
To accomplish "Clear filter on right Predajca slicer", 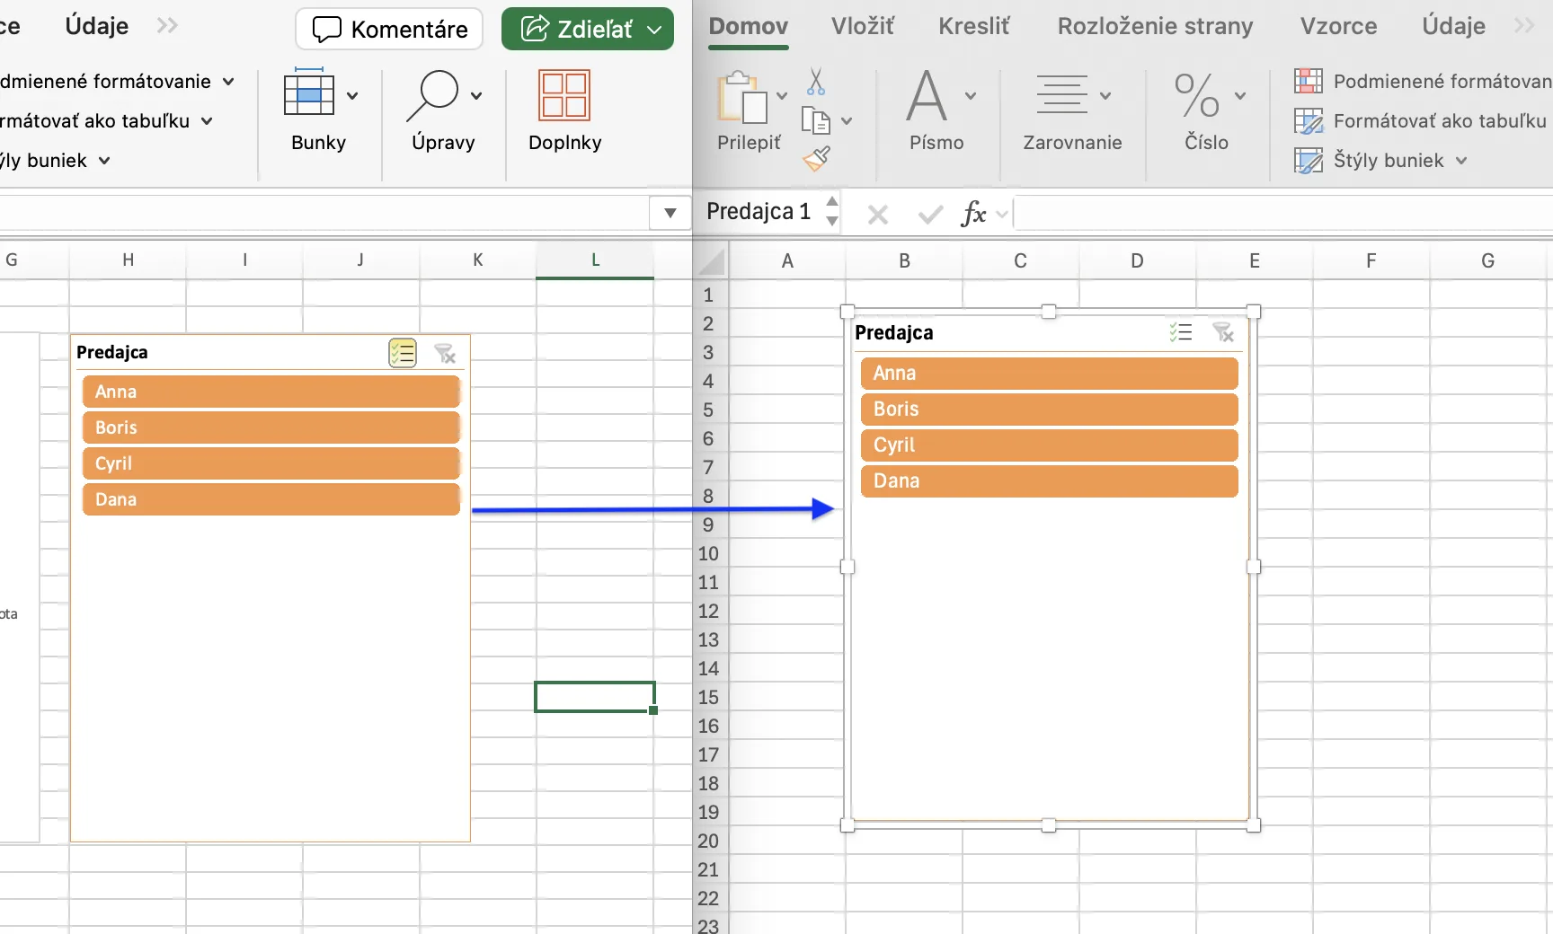I will 1223,332.
